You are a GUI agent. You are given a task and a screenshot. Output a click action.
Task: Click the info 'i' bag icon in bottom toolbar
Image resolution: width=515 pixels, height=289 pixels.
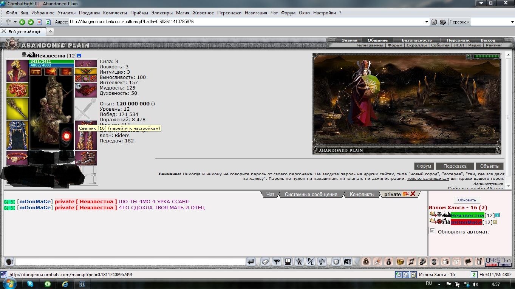pos(388,261)
